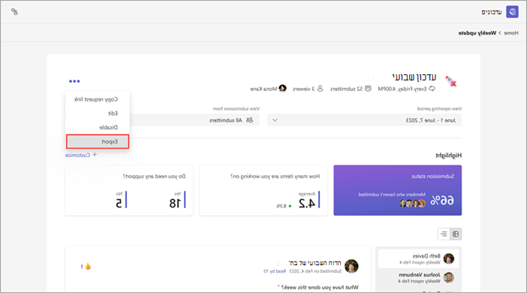Viewport: 527px width, 293px height.
Task: Open the June 1 - June 7, 2023 period selector
Action: (x=364, y=120)
